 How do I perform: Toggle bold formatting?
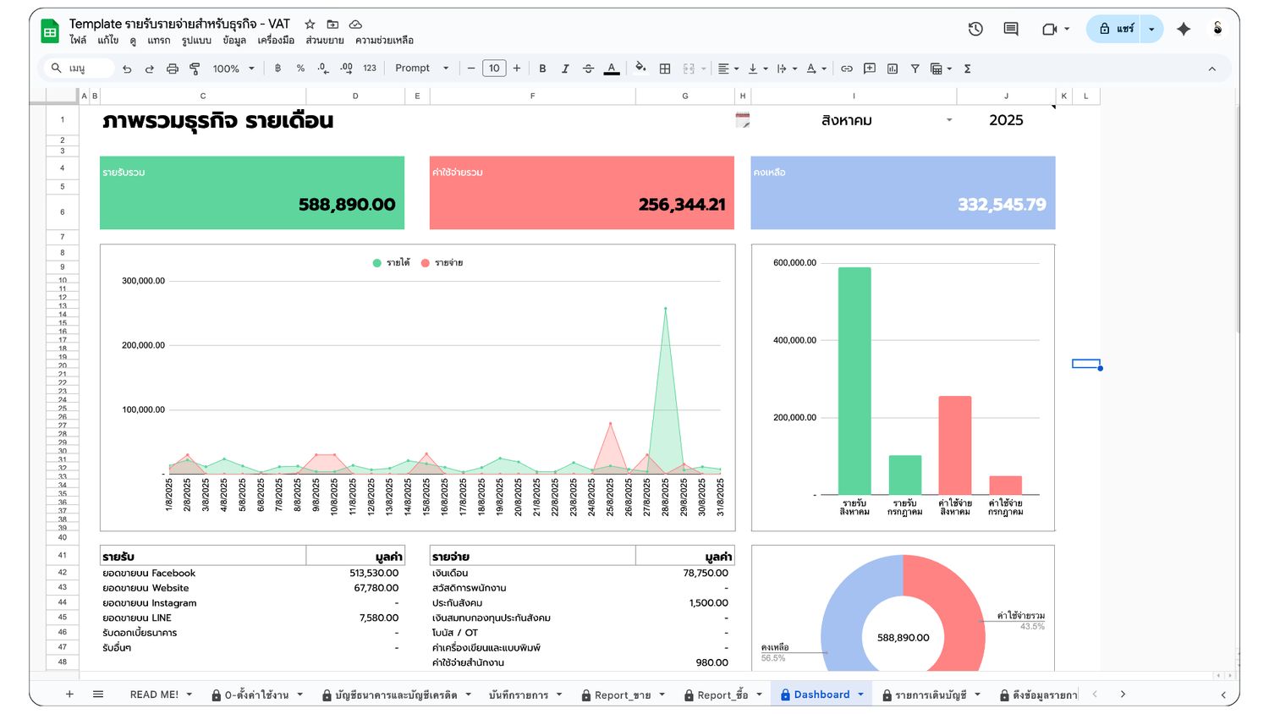point(542,69)
